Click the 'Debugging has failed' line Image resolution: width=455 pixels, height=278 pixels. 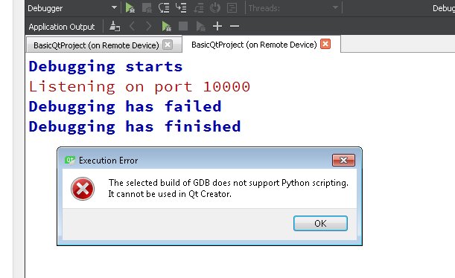tap(125, 107)
